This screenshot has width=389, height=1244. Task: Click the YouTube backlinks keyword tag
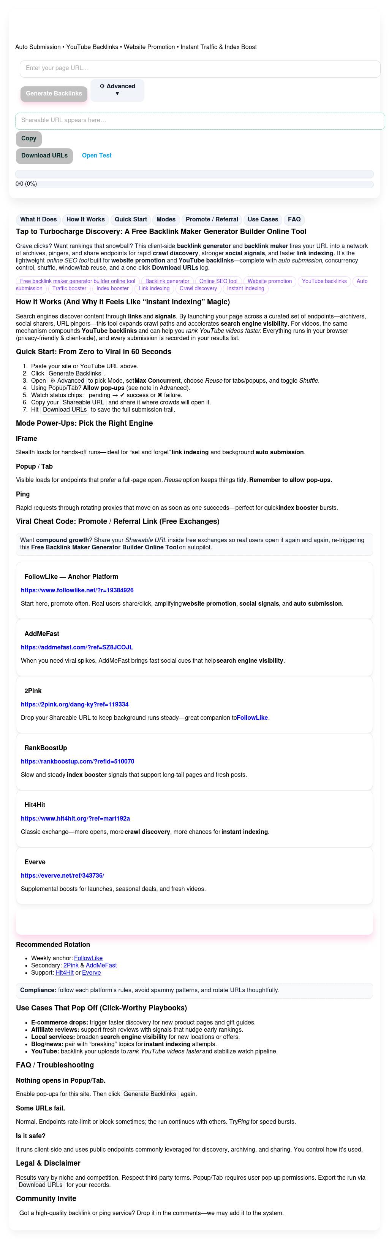click(x=324, y=282)
